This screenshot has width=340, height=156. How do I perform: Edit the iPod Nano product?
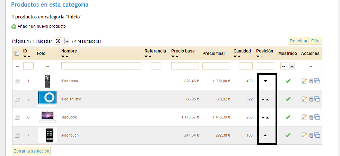(304, 81)
